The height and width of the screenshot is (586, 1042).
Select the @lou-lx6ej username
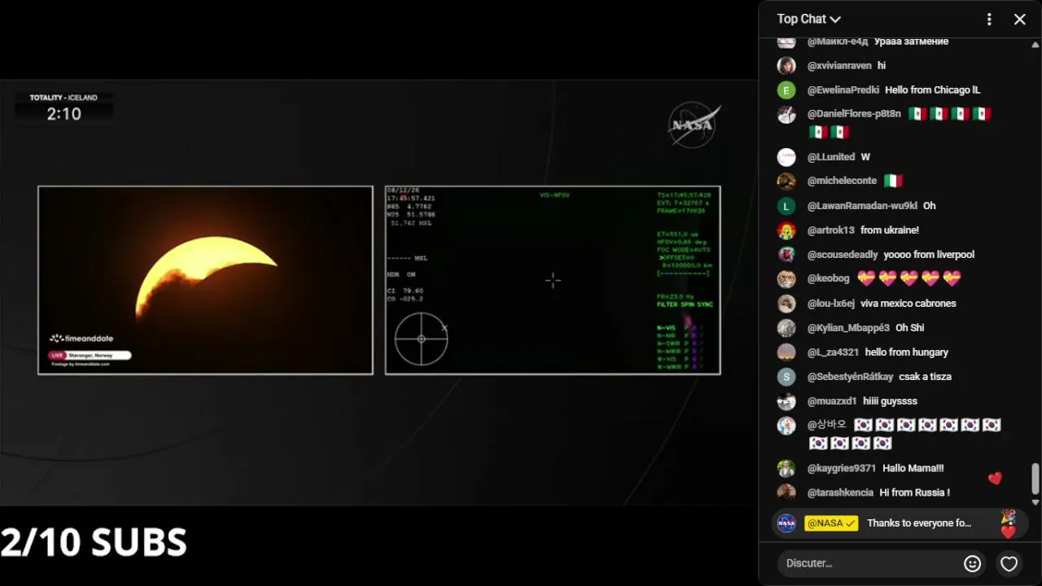coord(831,304)
